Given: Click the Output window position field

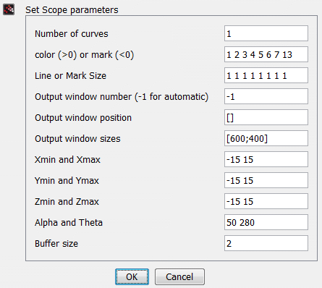Looking at the screenshot, I should [x=266, y=117].
